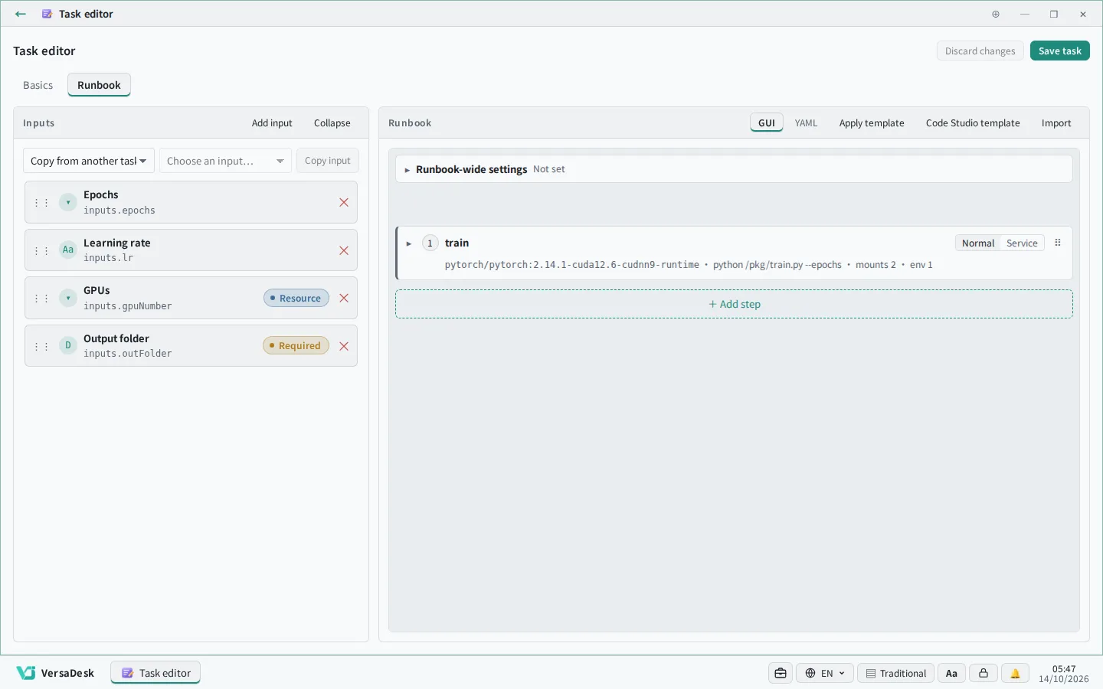The height and width of the screenshot is (689, 1103).
Task: Delete the Output folder input
Action: pos(344,346)
